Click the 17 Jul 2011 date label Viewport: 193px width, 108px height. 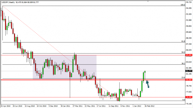coord(101,106)
